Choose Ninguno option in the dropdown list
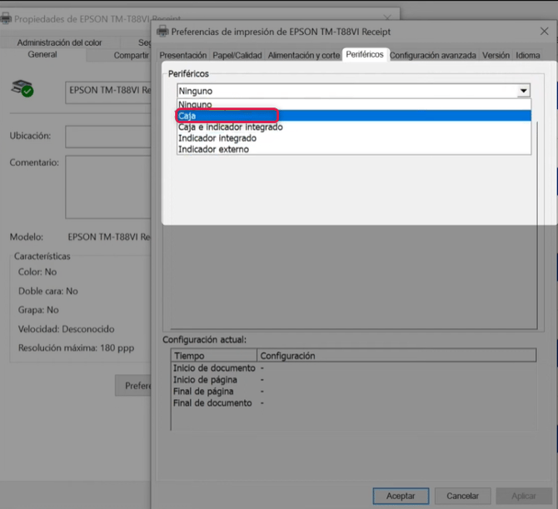 click(x=354, y=105)
